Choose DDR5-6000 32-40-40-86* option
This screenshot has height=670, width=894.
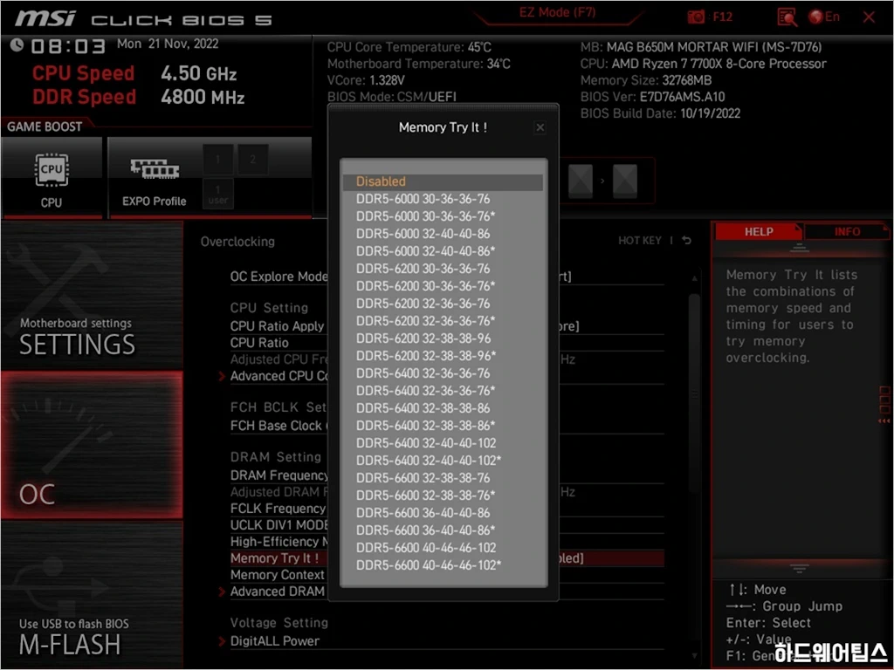point(443,251)
